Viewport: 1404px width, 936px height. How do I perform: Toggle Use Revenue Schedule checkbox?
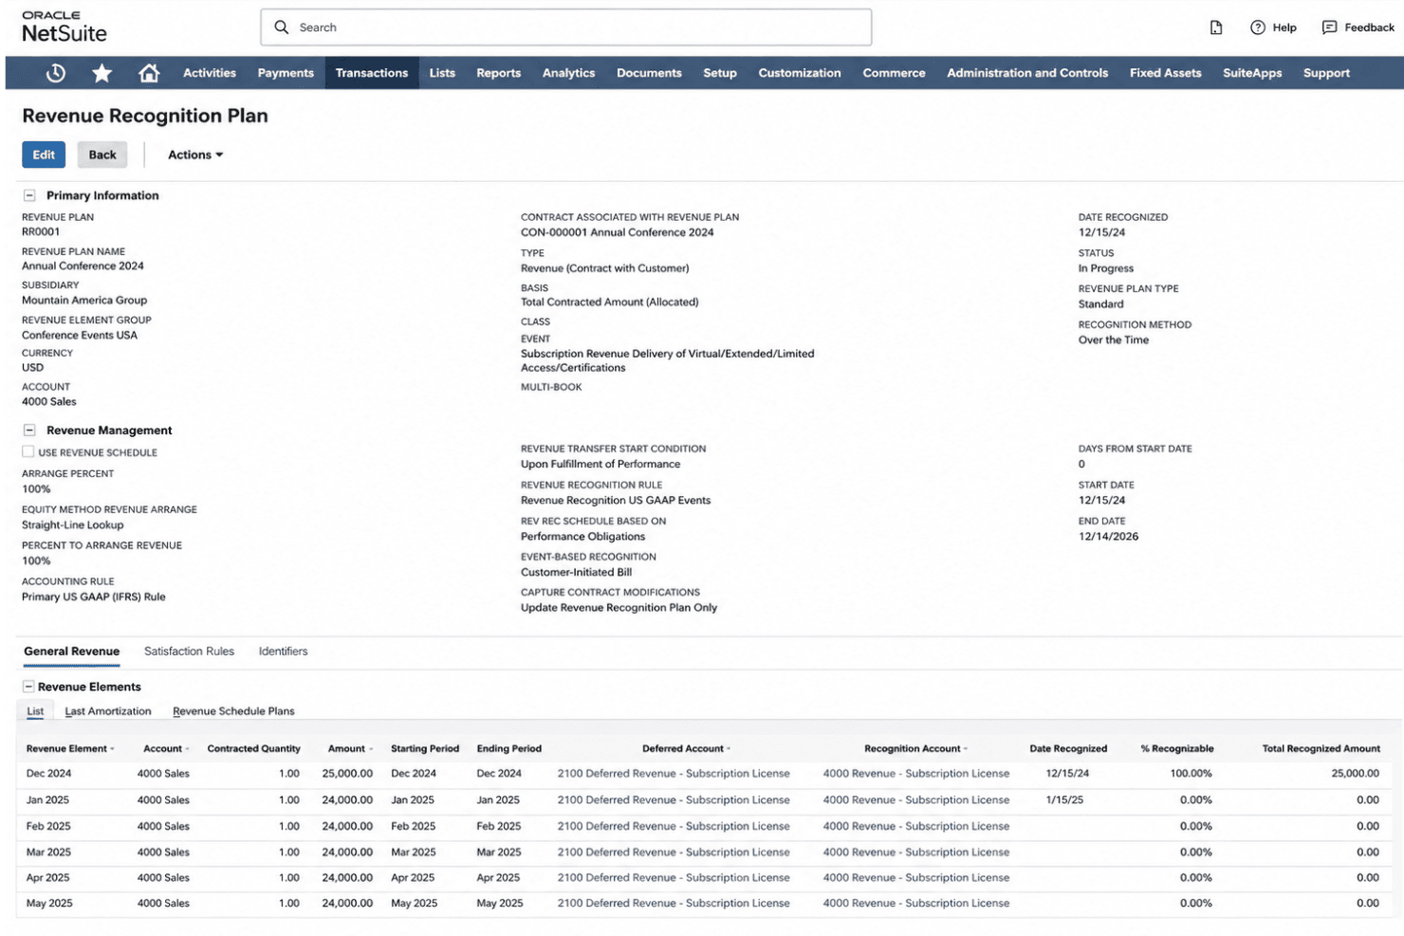coord(28,452)
